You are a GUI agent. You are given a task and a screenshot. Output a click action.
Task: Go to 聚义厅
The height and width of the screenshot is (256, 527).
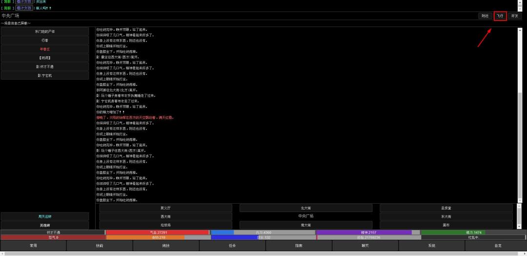pyautogui.click(x=166, y=208)
